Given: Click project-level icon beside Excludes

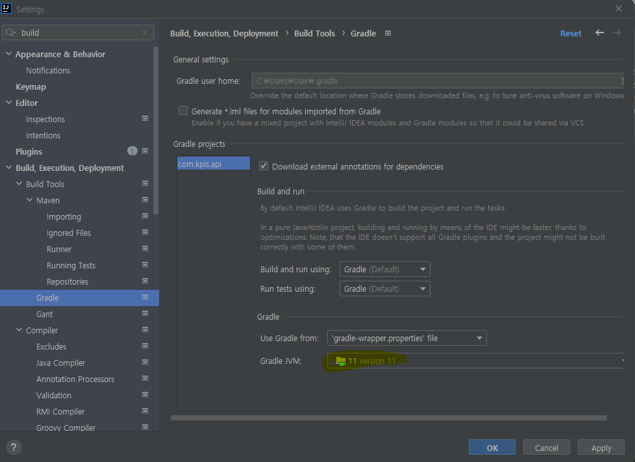Looking at the screenshot, I should click(145, 346).
